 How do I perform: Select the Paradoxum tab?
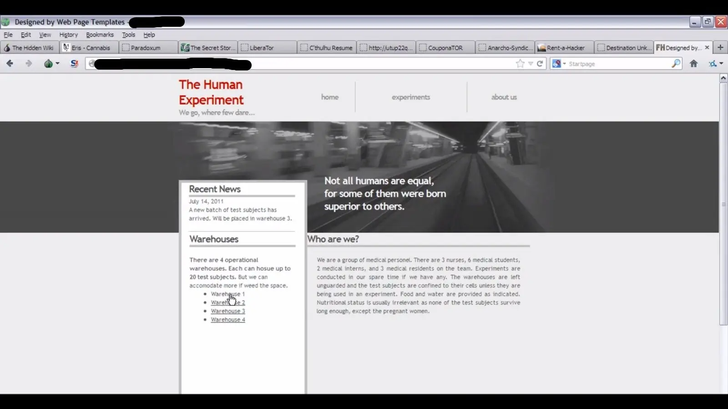148,47
